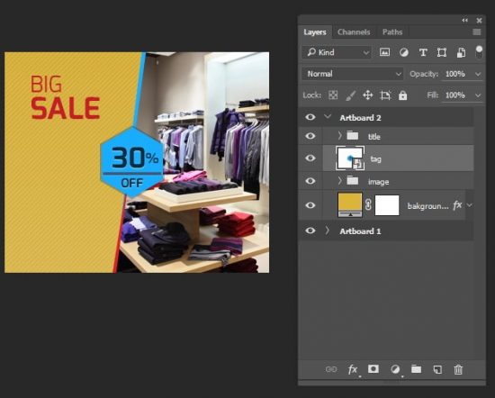Open the Fill slider dropdown arrow
The image size is (495, 398).
pyautogui.click(x=478, y=95)
